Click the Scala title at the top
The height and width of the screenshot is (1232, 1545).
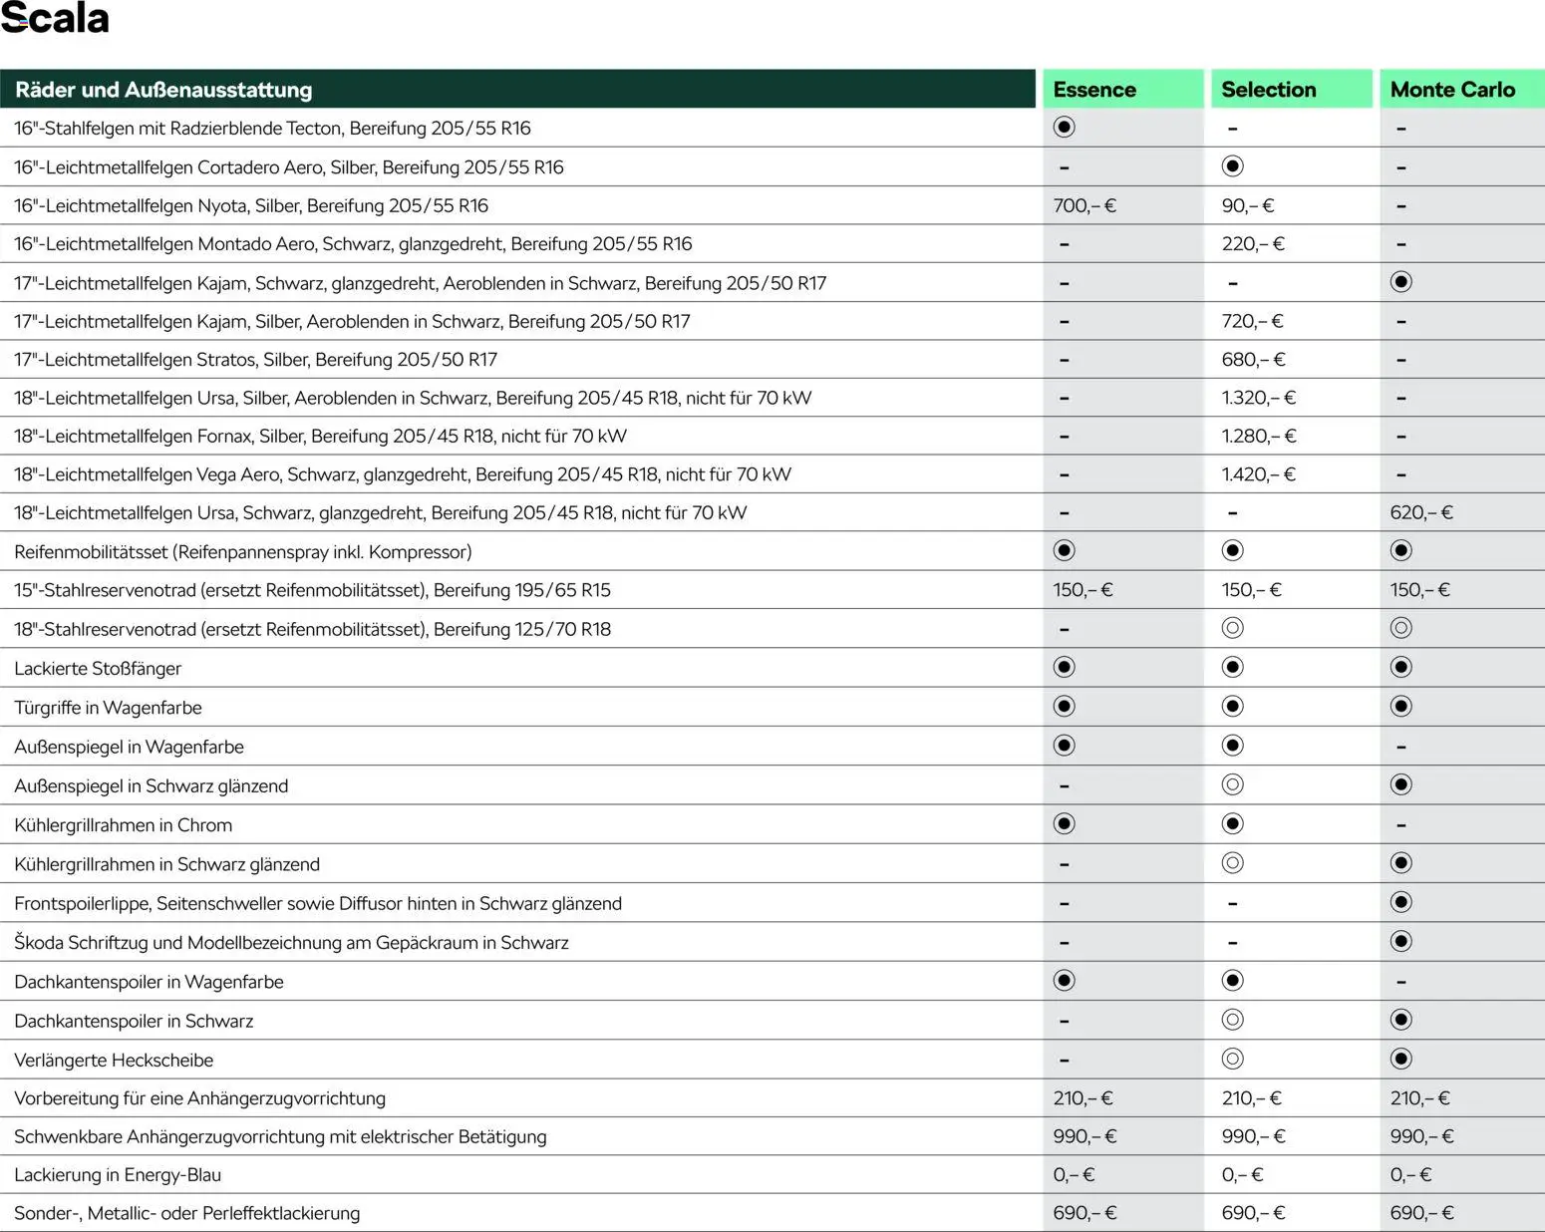click(55, 19)
